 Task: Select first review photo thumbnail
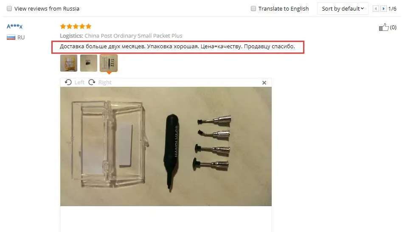point(69,63)
